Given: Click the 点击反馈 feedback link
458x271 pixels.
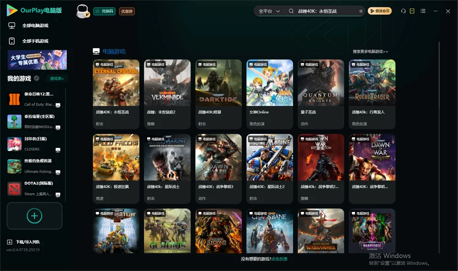Looking at the screenshot, I should (x=279, y=259).
